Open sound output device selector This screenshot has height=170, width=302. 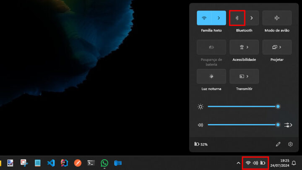pyautogui.click(x=288, y=125)
